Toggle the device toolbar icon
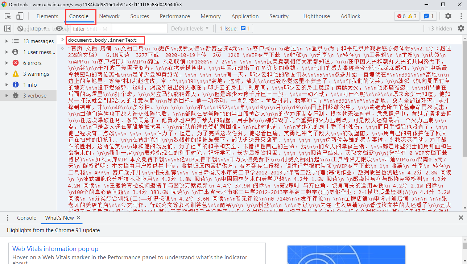This screenshot has height=264, width=467. click(20, 16)
